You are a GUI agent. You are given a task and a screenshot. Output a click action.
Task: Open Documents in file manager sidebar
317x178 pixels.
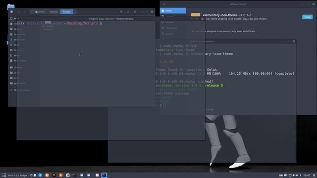point(18,34)
